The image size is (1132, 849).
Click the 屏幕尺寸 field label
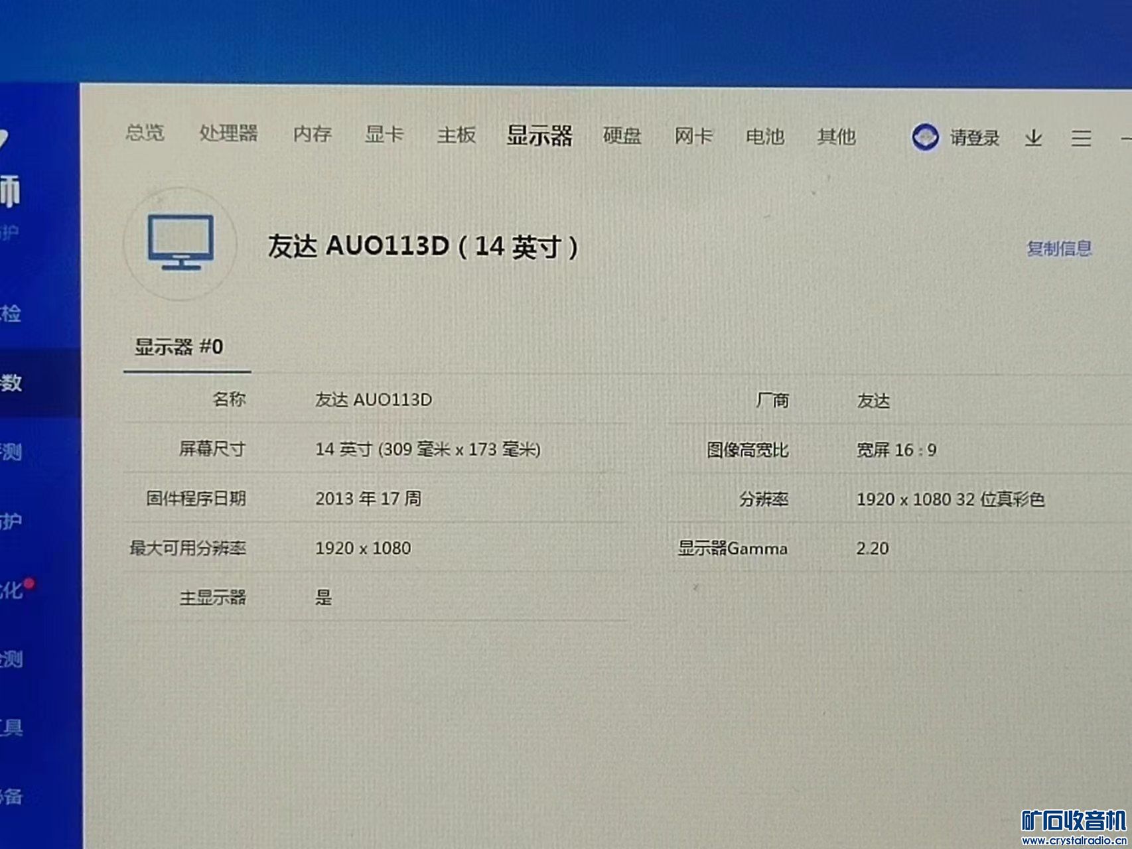(x=212, y=449)
